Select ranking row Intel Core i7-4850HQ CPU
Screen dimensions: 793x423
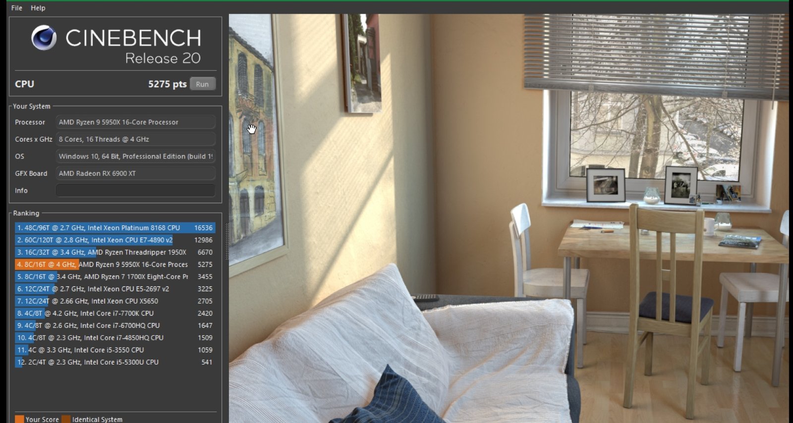115,338
